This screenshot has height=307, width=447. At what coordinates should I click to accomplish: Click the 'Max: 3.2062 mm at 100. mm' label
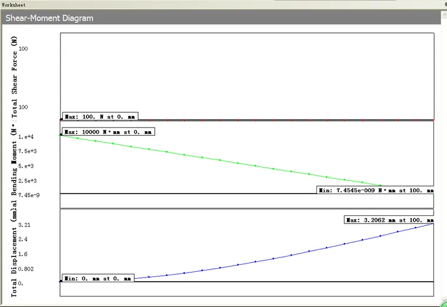pos(389,220)
